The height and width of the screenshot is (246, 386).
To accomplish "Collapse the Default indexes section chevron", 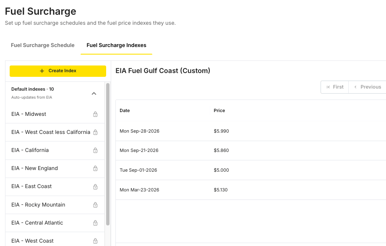I will coord(94,93).
